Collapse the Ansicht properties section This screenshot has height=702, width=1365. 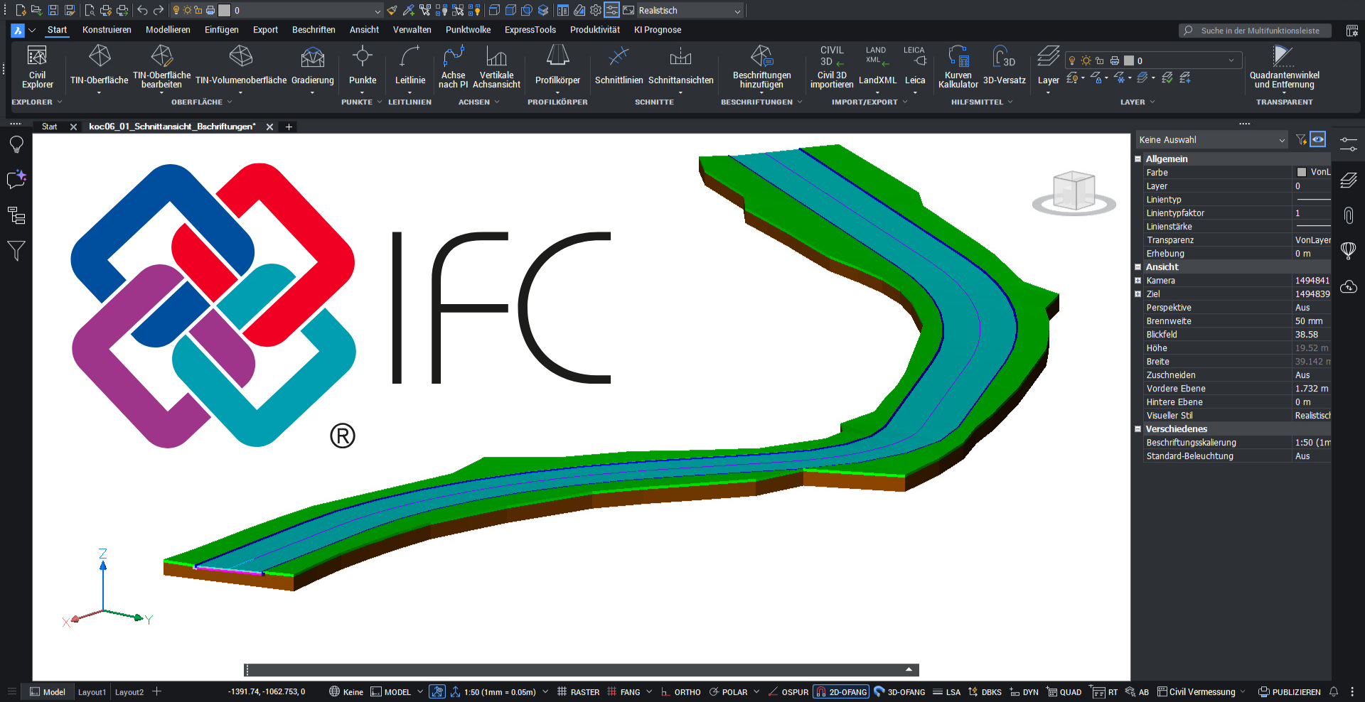(1137, 267)
